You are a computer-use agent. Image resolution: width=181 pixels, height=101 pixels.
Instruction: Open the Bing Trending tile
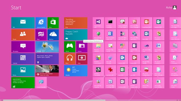click(76, 23)
